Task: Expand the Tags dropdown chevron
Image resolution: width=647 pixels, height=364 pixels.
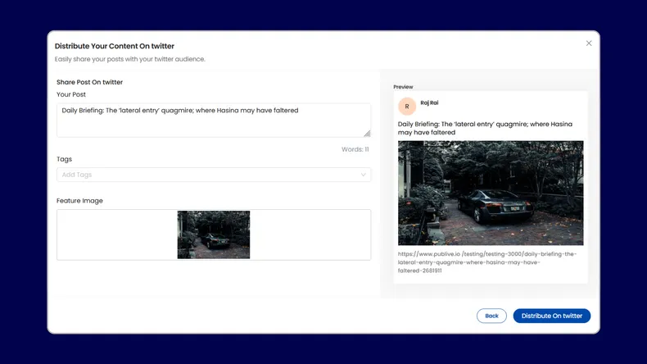Action: pyautogui.click(x=364, y=175)
